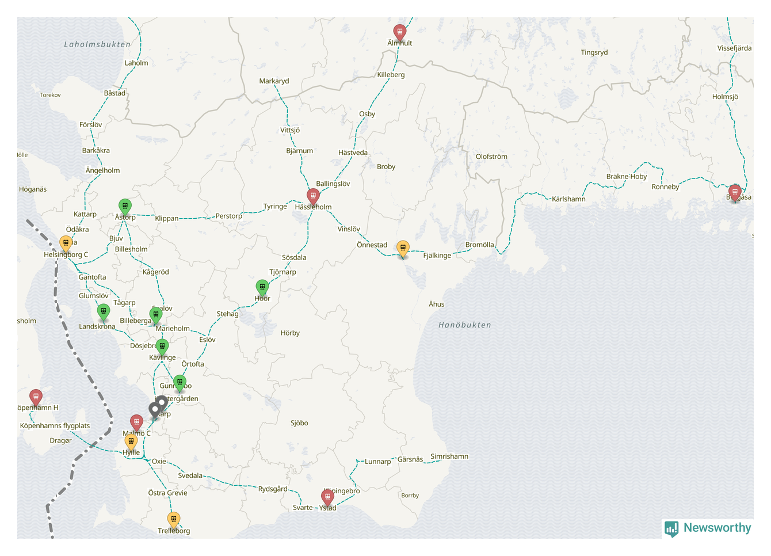
Task: Click the Båstad label
Action: coord(114,93)
